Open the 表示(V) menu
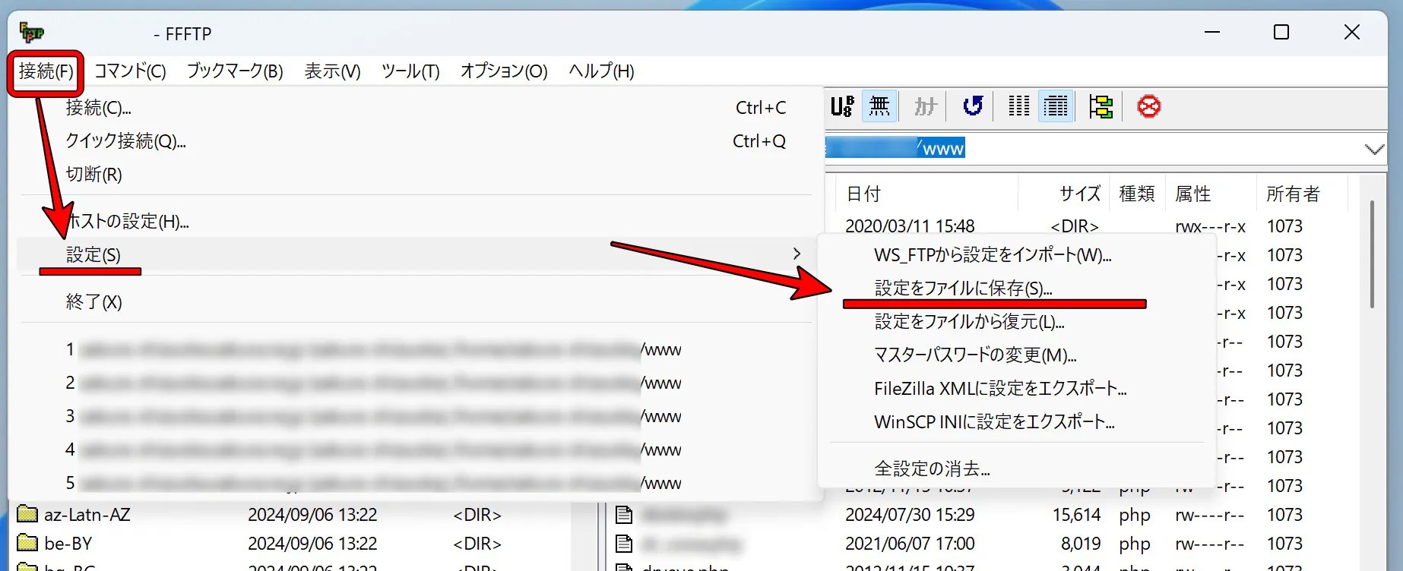Viewport: 1403px width, 571px height. (332, 71)
